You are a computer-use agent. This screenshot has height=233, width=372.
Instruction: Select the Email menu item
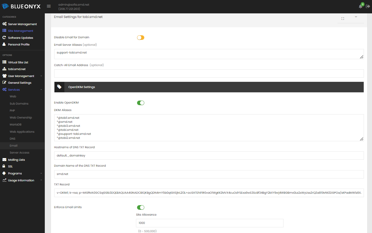point(22,146)
